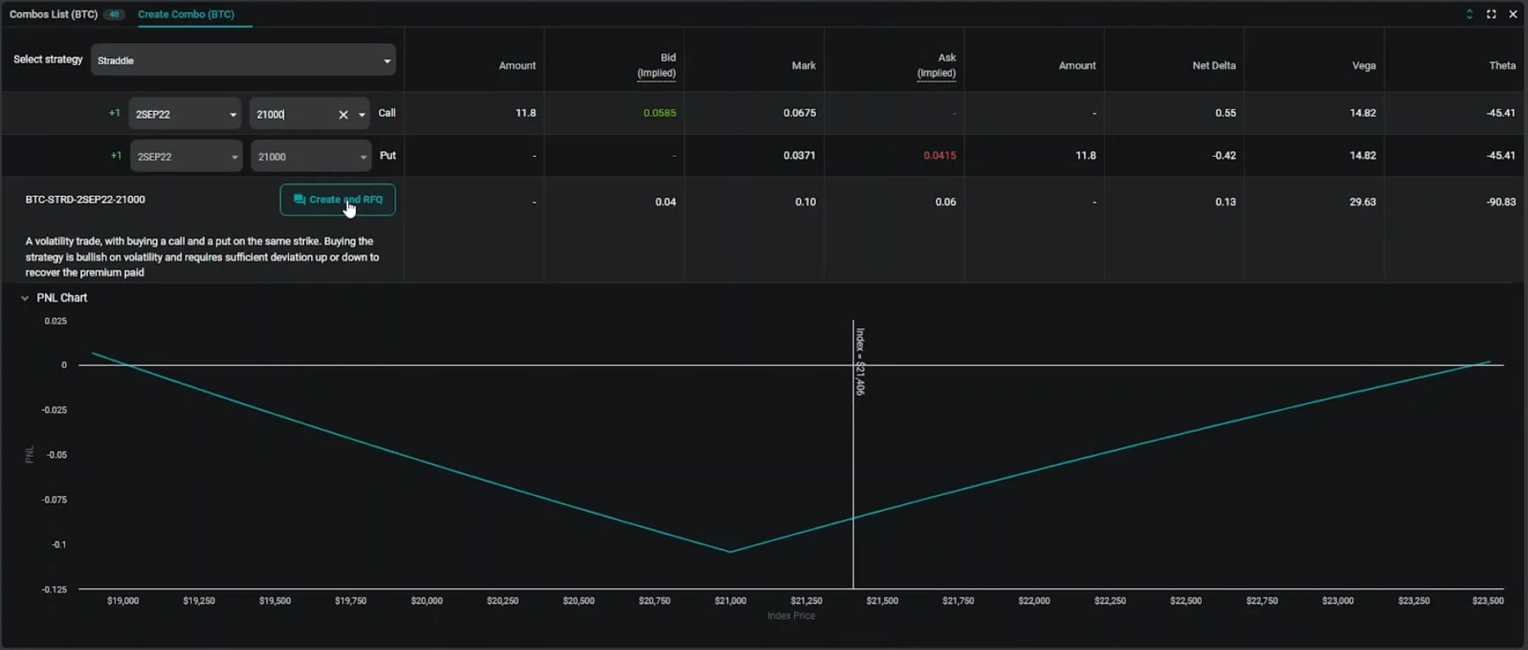Click the combo bid value 0.04

coord(665,202)
